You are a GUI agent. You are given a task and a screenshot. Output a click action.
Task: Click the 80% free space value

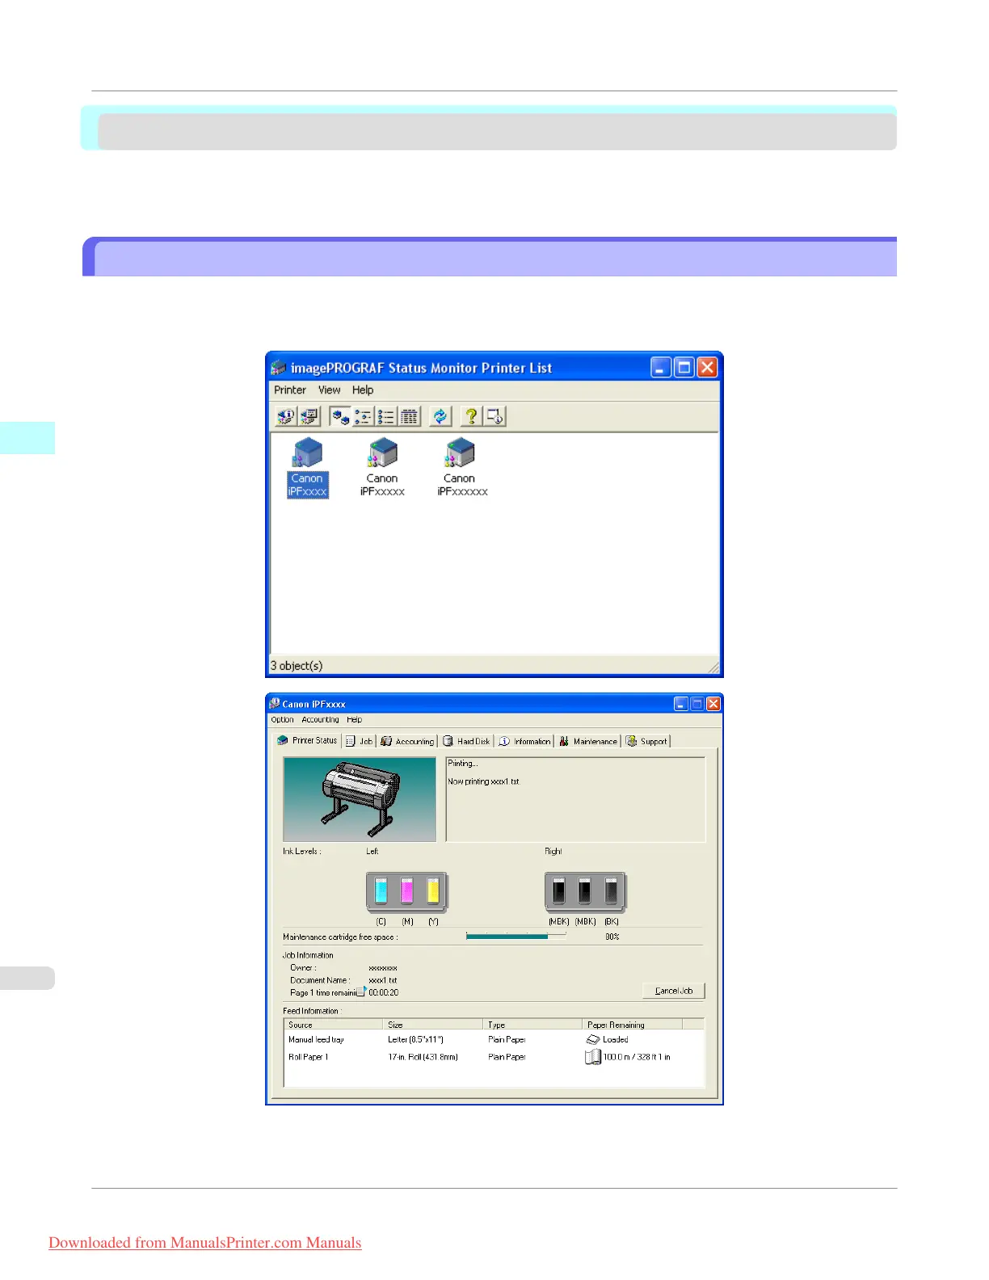612,937
